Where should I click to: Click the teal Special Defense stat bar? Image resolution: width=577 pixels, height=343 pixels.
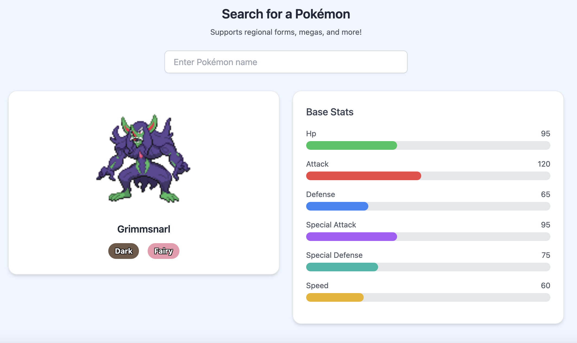pyautogui.click(x=342, y=267)
